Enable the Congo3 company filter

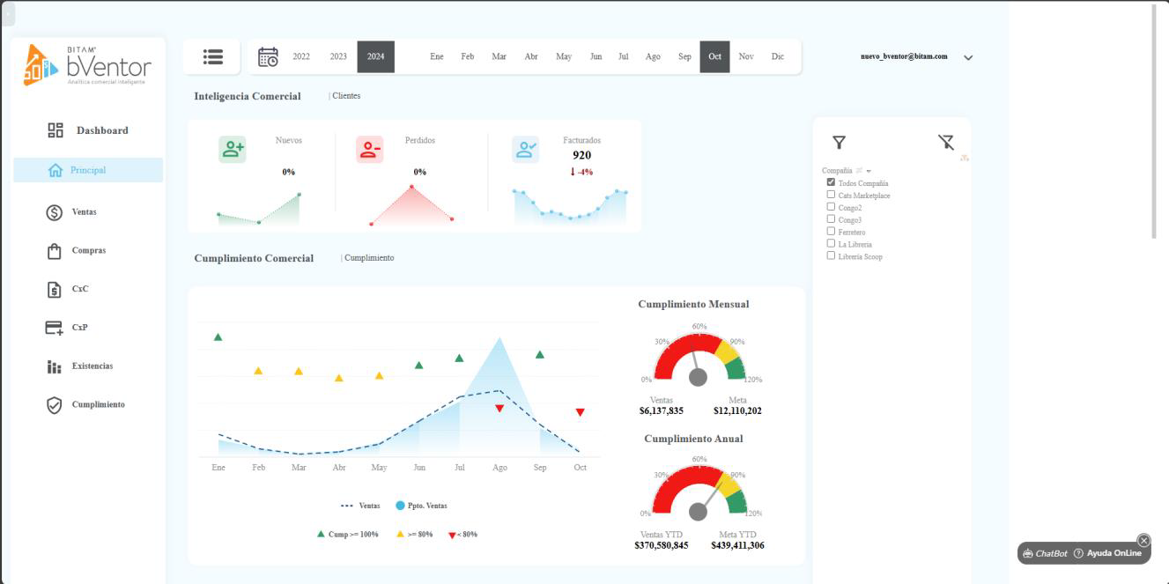point(831,219)
